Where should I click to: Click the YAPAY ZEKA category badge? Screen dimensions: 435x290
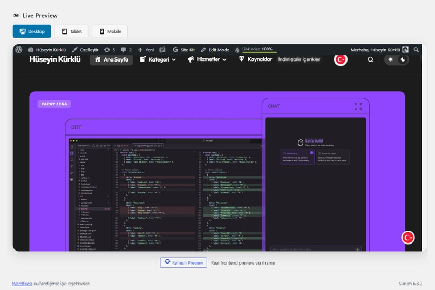pos(54,104)
